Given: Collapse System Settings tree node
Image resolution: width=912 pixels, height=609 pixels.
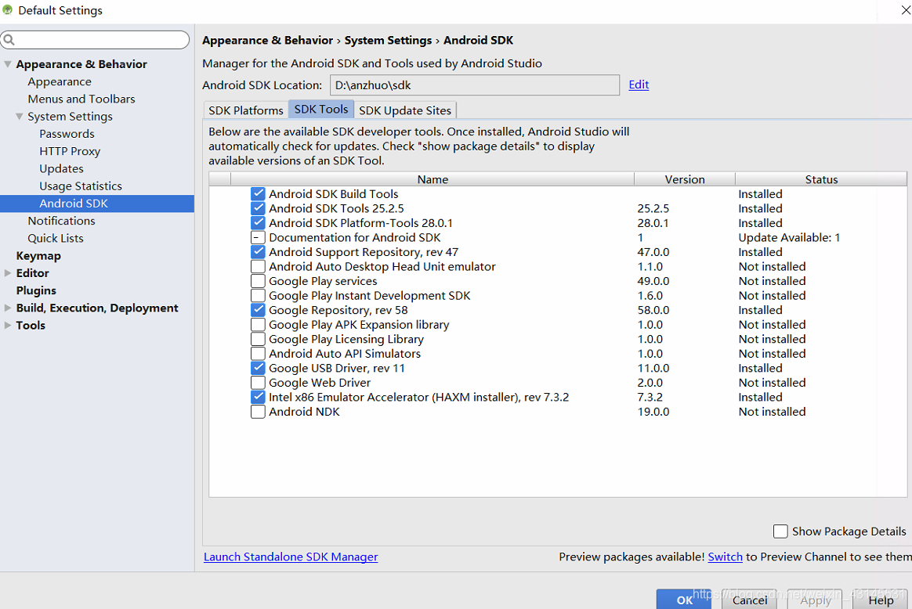Looking at the screenshot, I should (x=19, y=116).
